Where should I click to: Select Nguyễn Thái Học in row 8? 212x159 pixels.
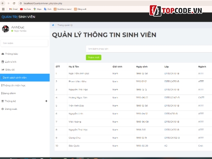pos(78,130)
